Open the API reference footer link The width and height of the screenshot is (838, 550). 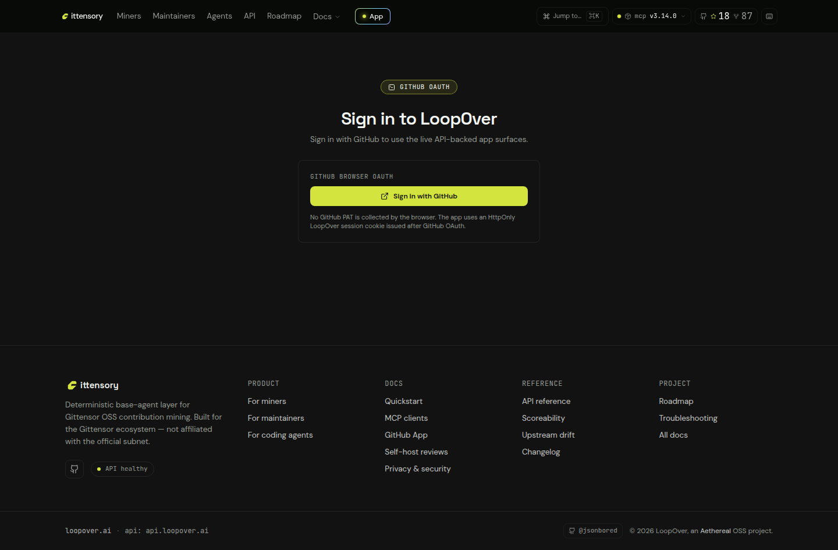coord(546,402)
